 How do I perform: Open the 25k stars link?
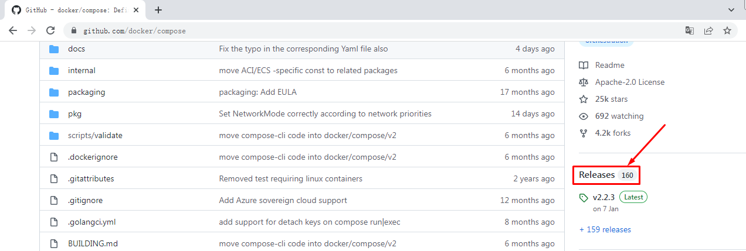tap(611, 99)
